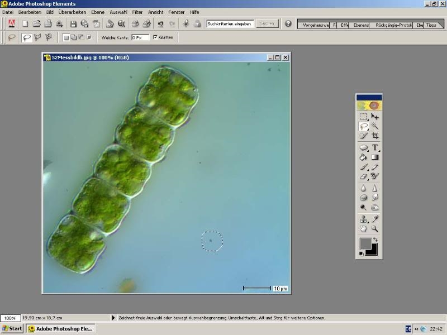447x335 pixels.
Task: Choose the Horizontal Type tool
Action: 375,147
